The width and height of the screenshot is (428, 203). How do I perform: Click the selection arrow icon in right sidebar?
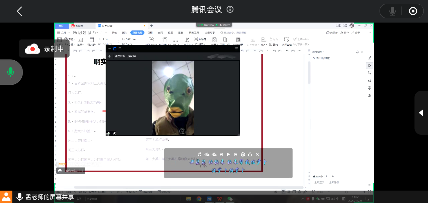pyautogui.click(x=369, y=65)
